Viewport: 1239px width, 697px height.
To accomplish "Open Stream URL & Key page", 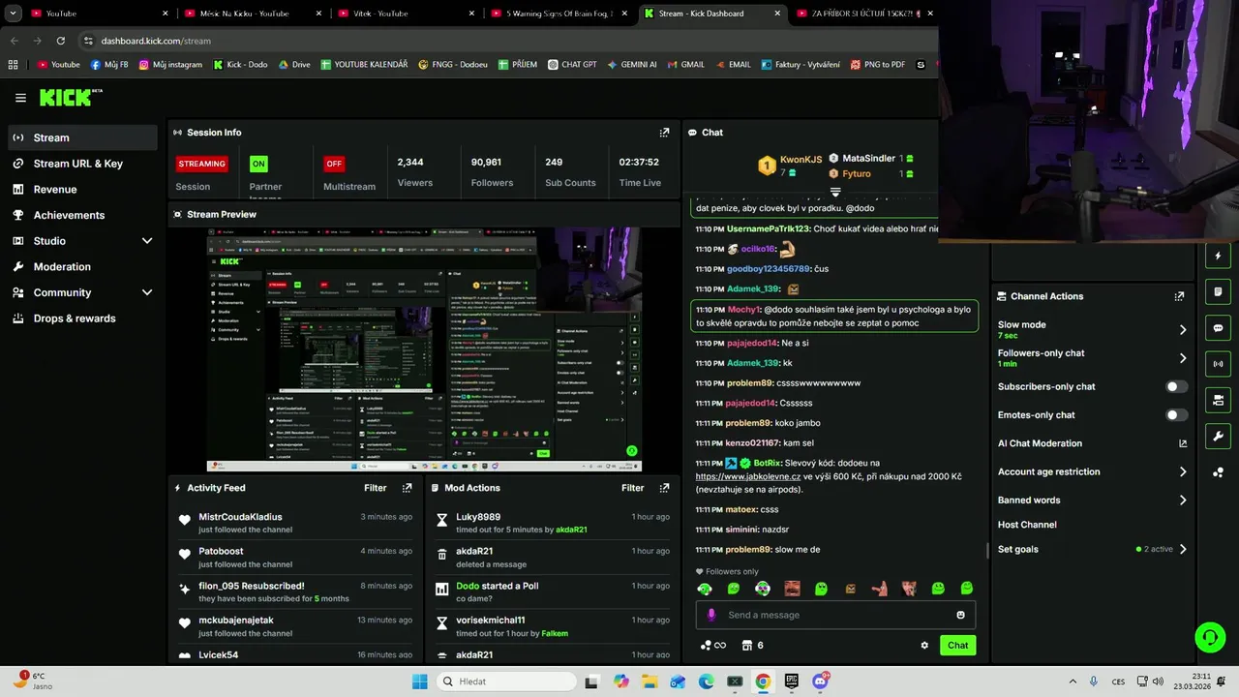I will 82,164.
